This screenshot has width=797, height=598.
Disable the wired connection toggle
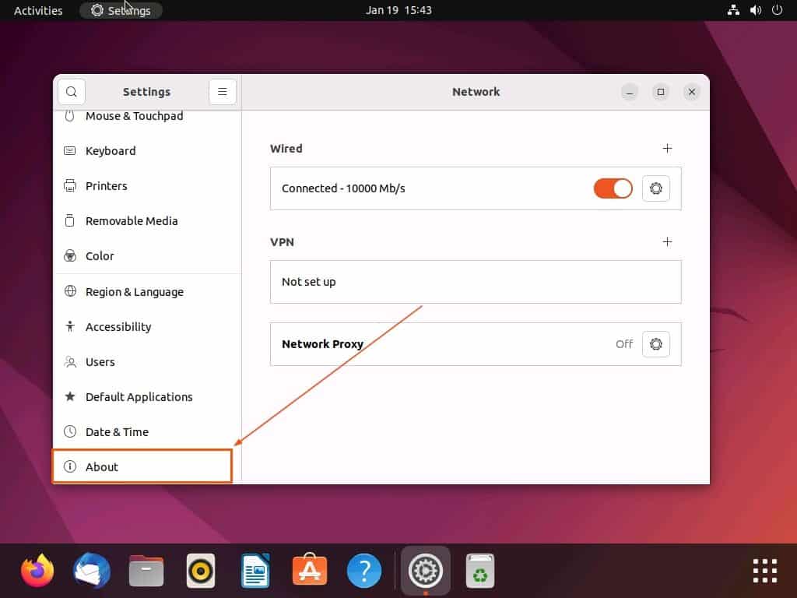click(x=613, y=188)
